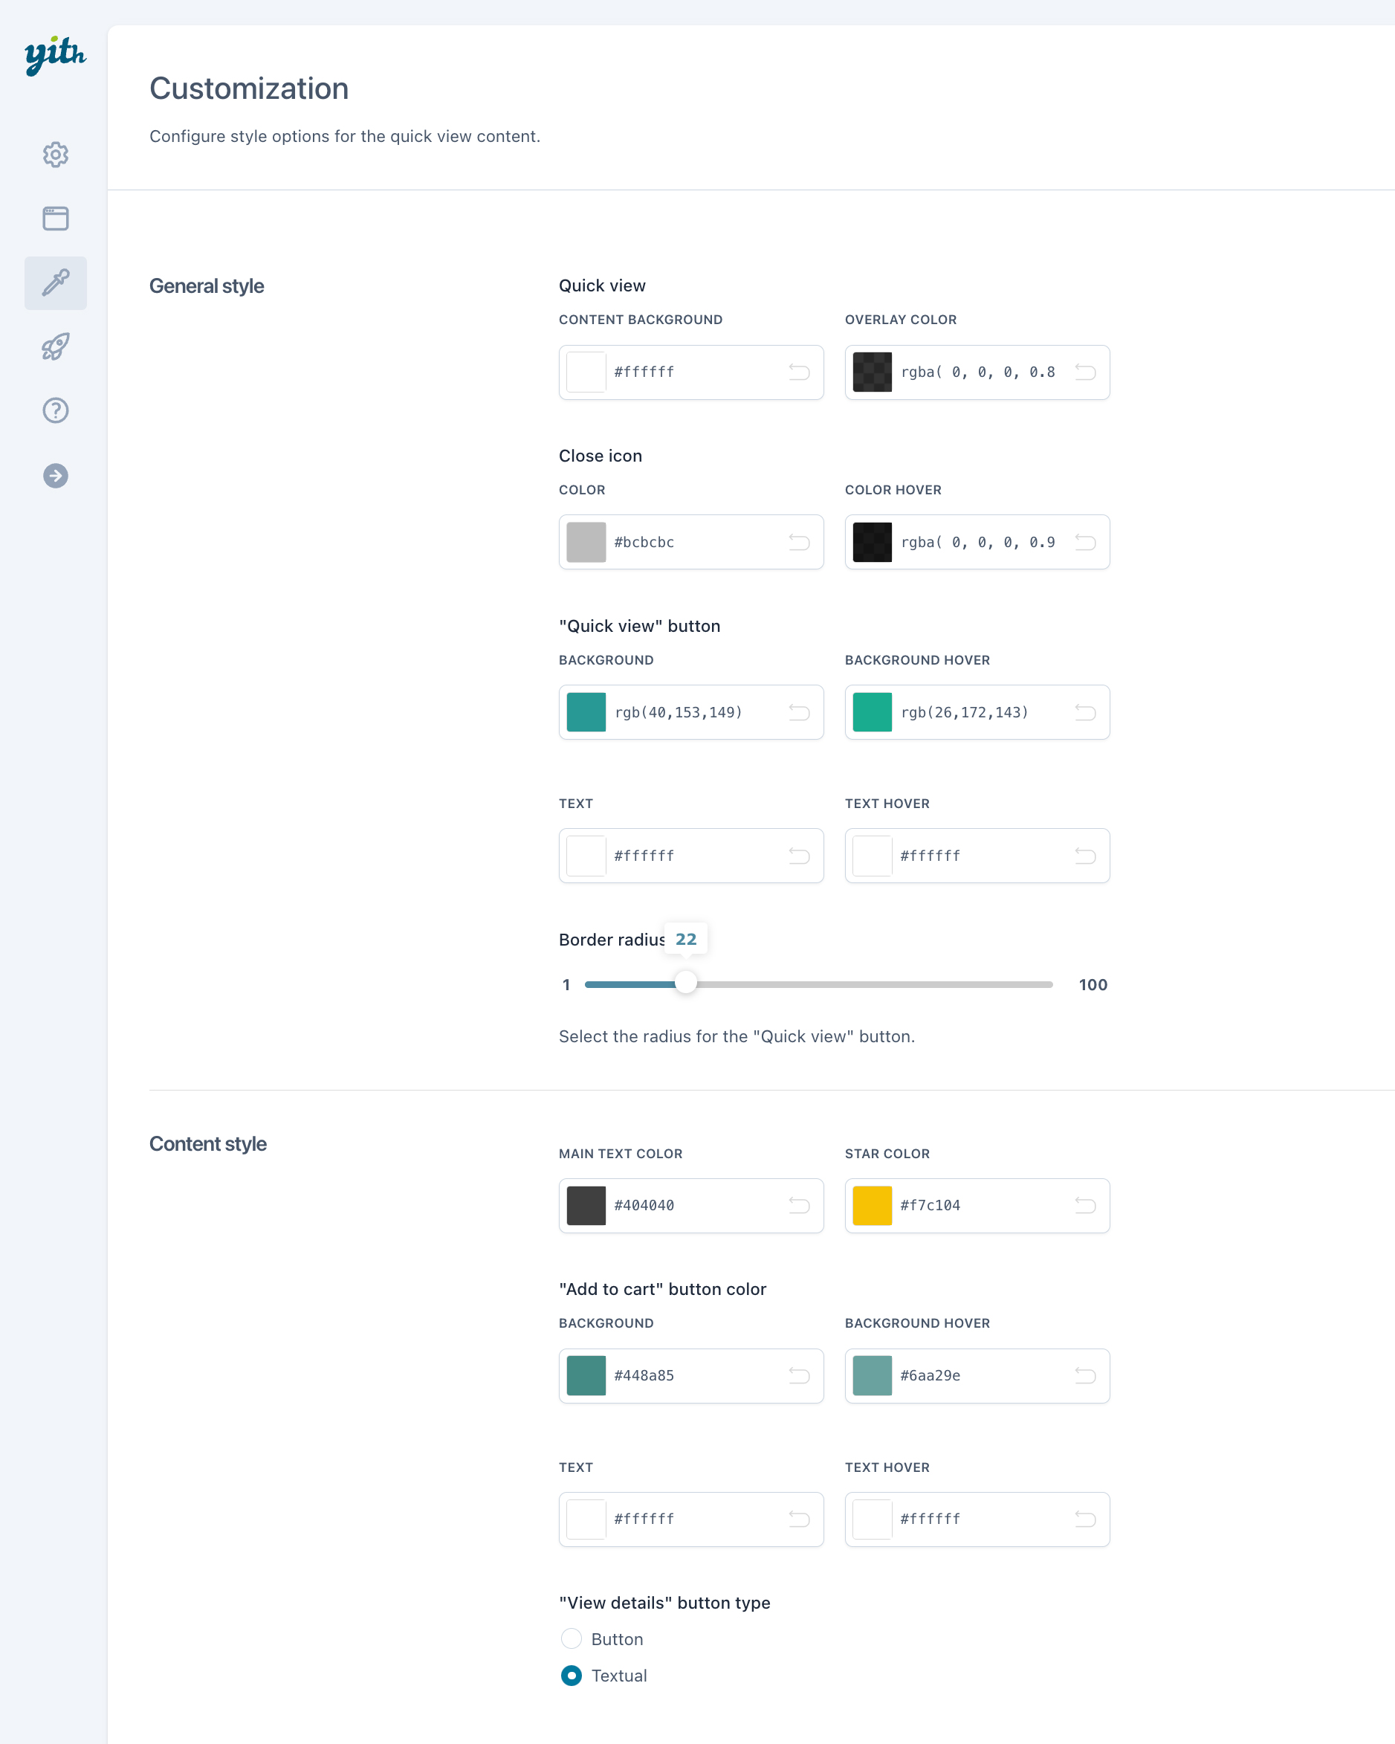
Task: Reset the Star Color value
Action: point(1084,1205)
